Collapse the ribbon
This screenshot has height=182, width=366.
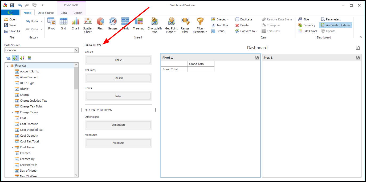click(x=361, y=37)
